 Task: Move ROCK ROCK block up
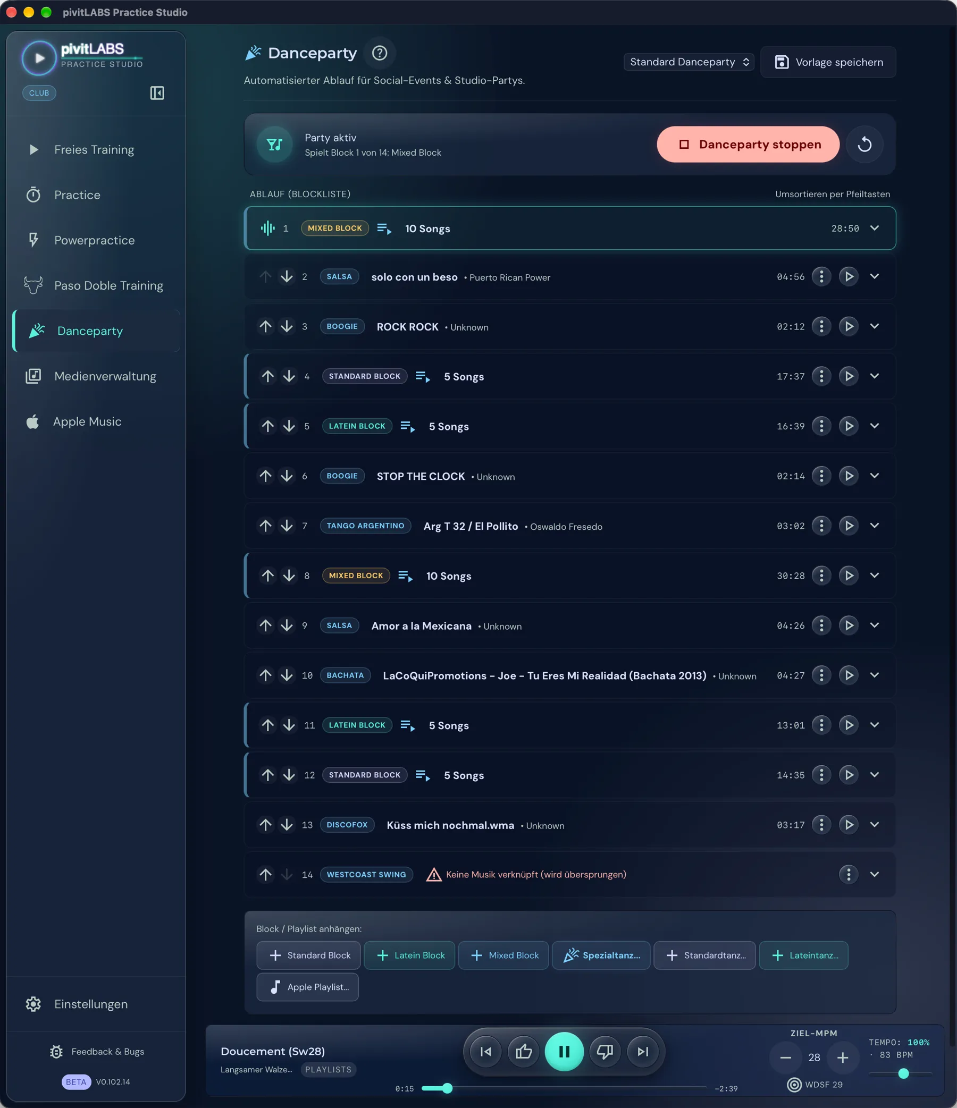pos(265,327)
